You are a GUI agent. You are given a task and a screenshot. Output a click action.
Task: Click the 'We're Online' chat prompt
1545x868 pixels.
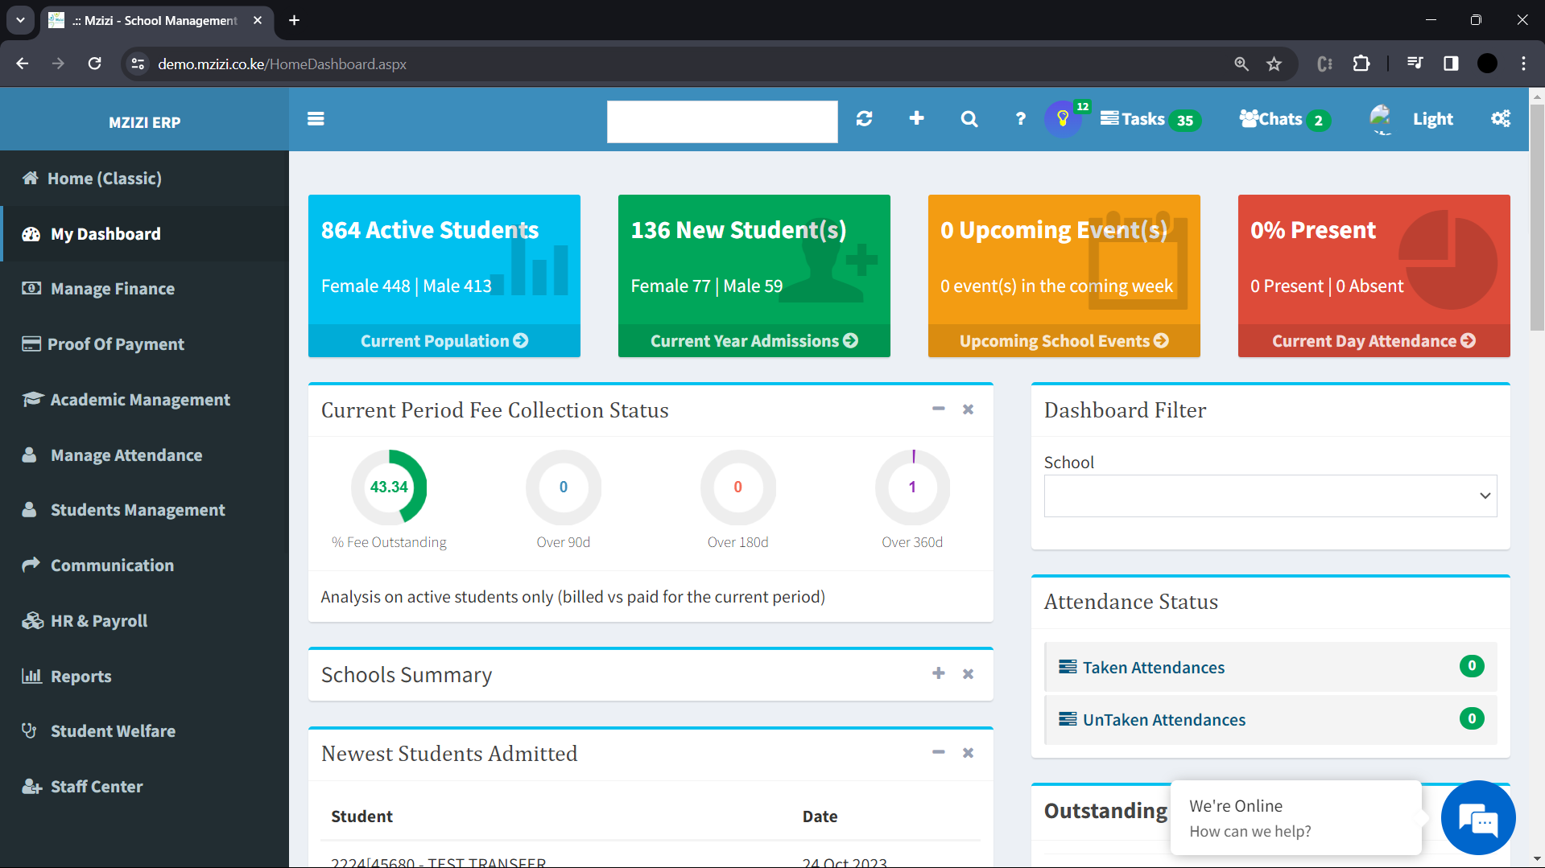[x=1295, y=818]
